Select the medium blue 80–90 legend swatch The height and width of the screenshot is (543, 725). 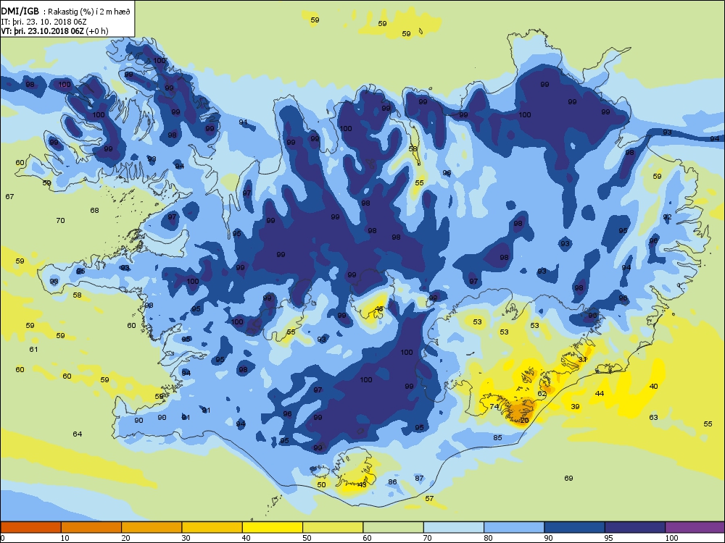(x=514, y=527)
